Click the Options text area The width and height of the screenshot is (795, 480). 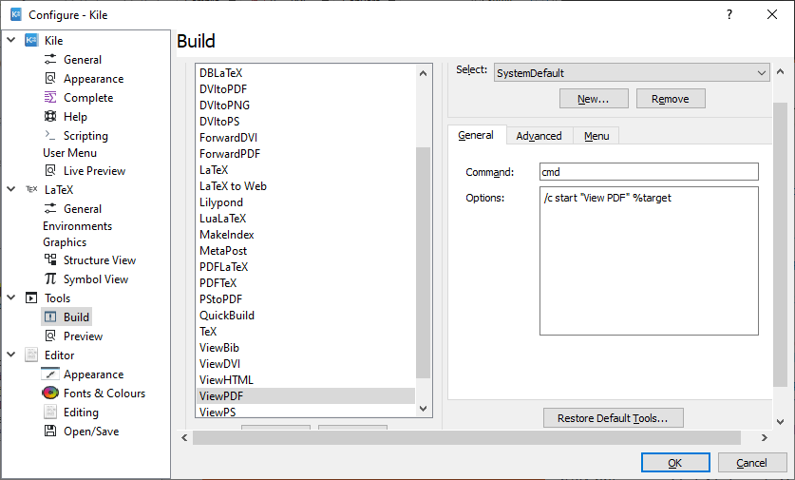coord(649,260)
